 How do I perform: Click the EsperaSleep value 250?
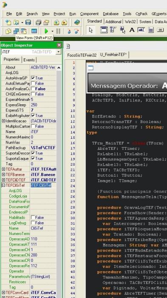tap(43, 105)
